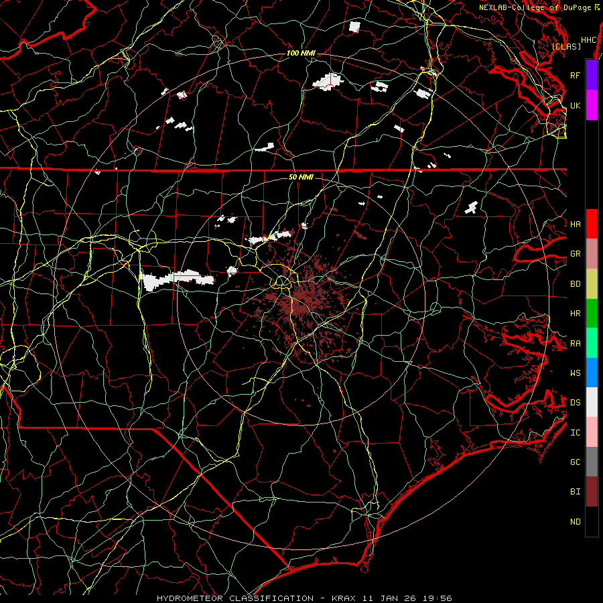
Task: Click the white DS legend swatch
Action: click(592, 402)
